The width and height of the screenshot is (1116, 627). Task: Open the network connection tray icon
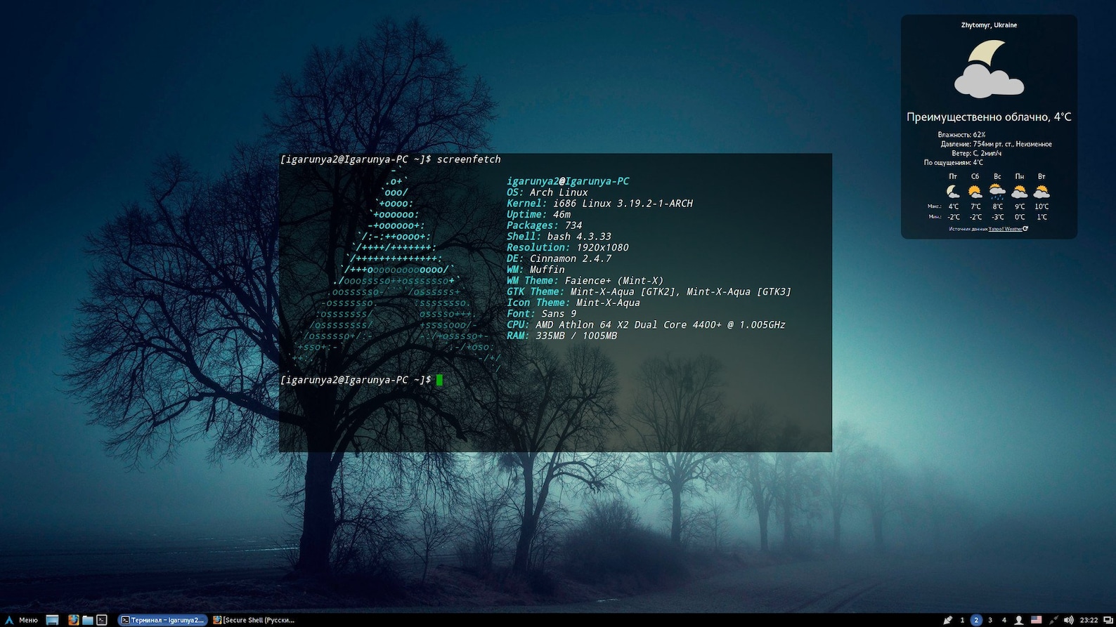(x=1053, y=620)
